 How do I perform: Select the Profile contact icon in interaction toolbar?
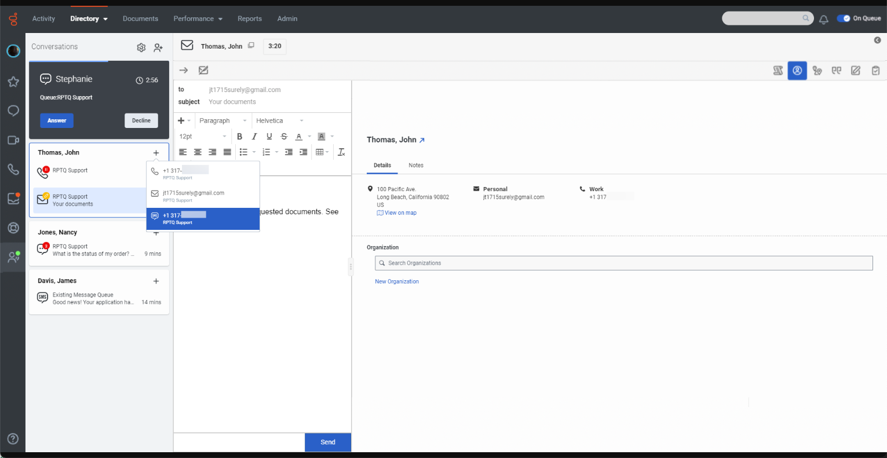pyautogui.click(x=797, y=70)
